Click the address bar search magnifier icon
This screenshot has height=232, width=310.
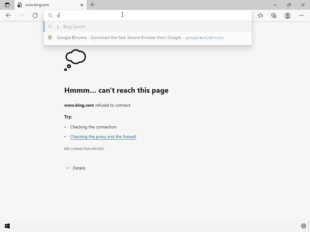click(50, 15)
